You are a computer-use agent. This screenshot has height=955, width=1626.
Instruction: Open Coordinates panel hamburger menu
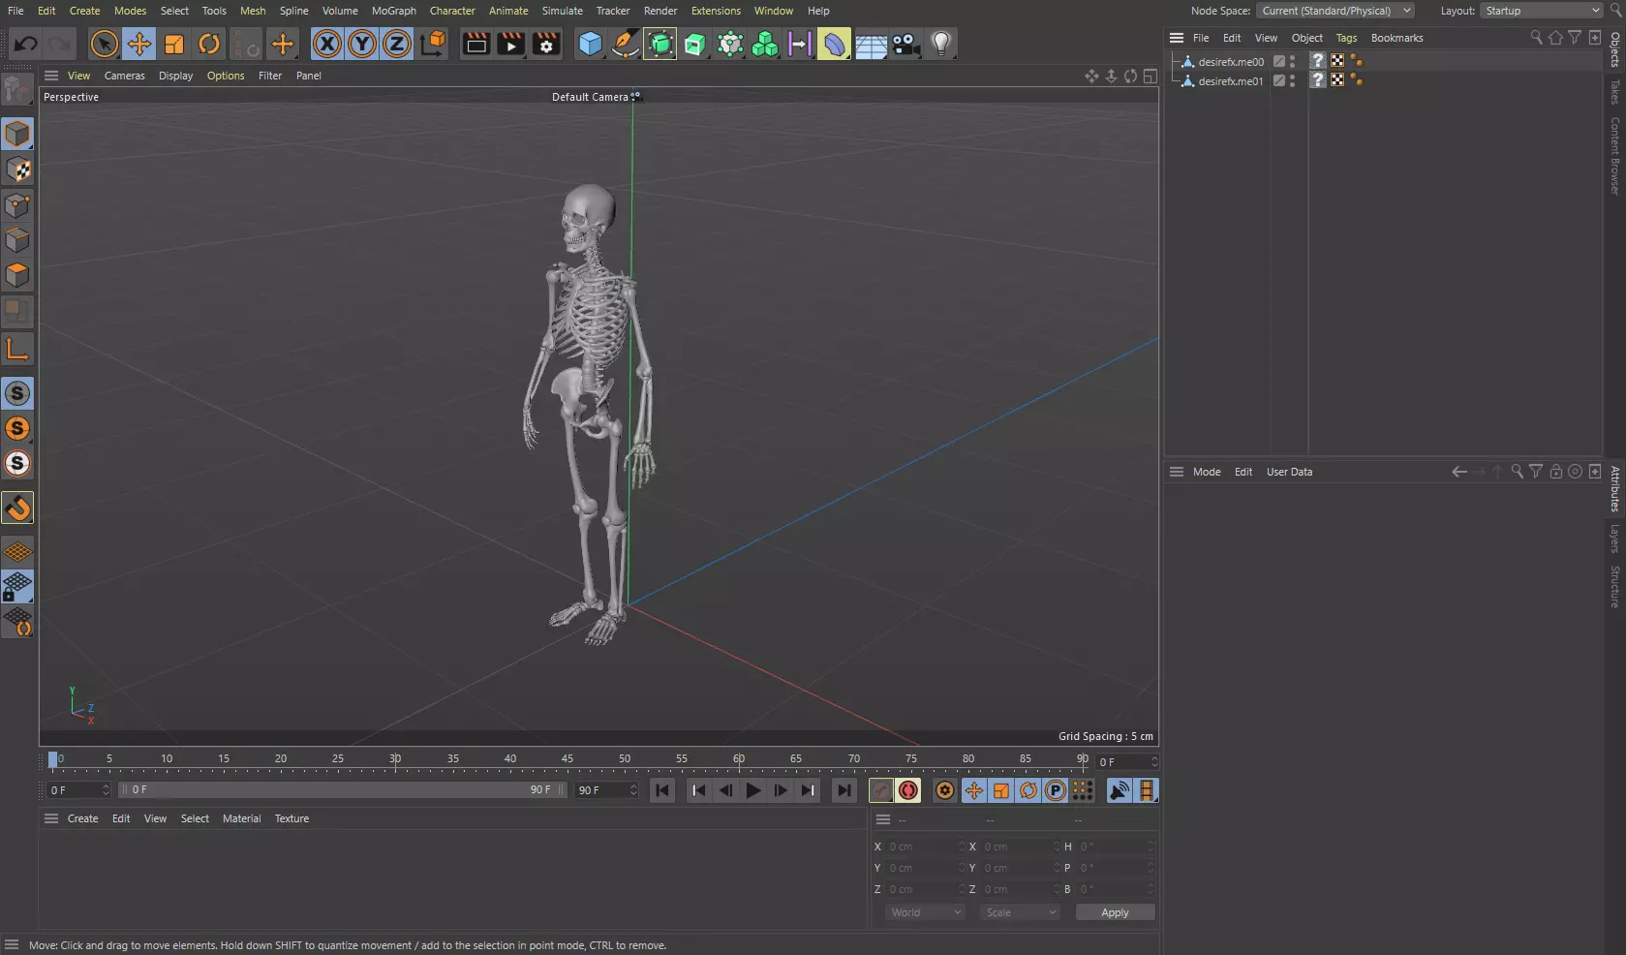coord(883,819)
